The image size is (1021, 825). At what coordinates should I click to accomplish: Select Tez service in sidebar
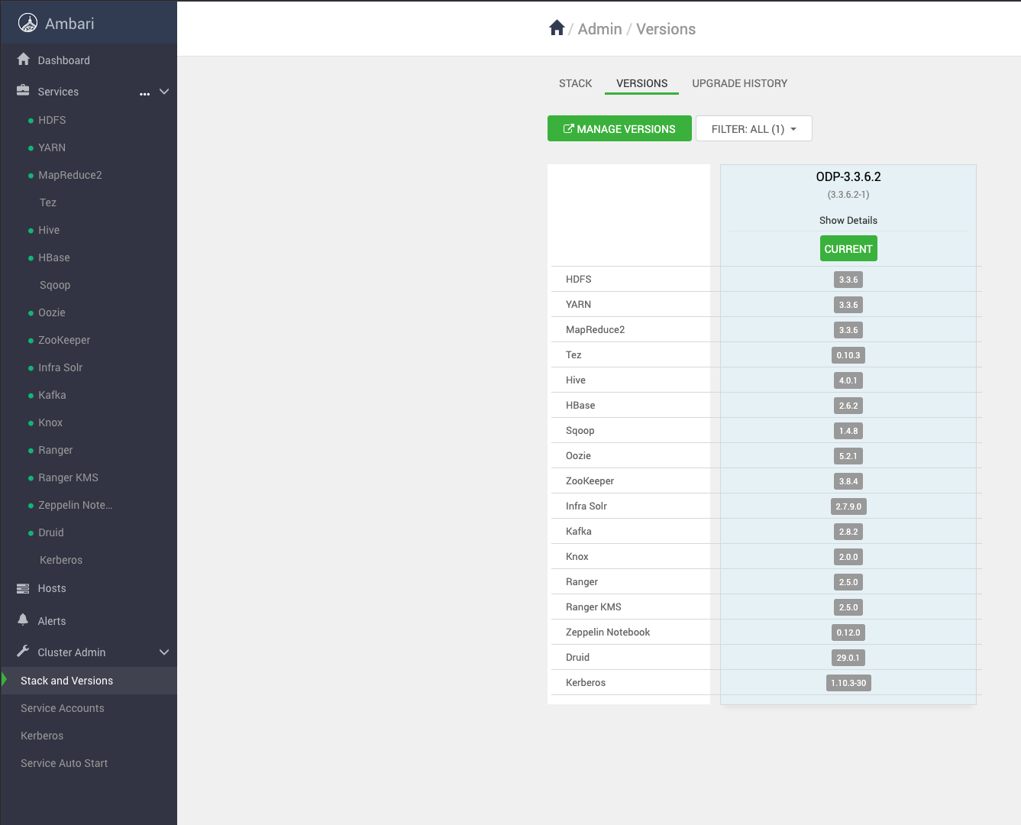(48, 202)
